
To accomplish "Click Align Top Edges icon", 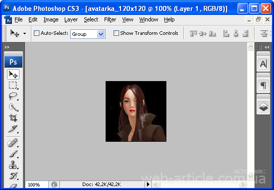I will (193, 33).
